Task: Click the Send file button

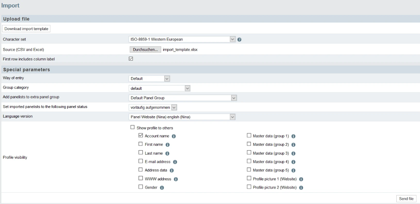Action: [x=406, y=199]
